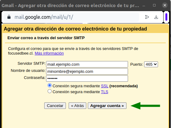Open the SSL hyperlink

[x=105, y=86]
